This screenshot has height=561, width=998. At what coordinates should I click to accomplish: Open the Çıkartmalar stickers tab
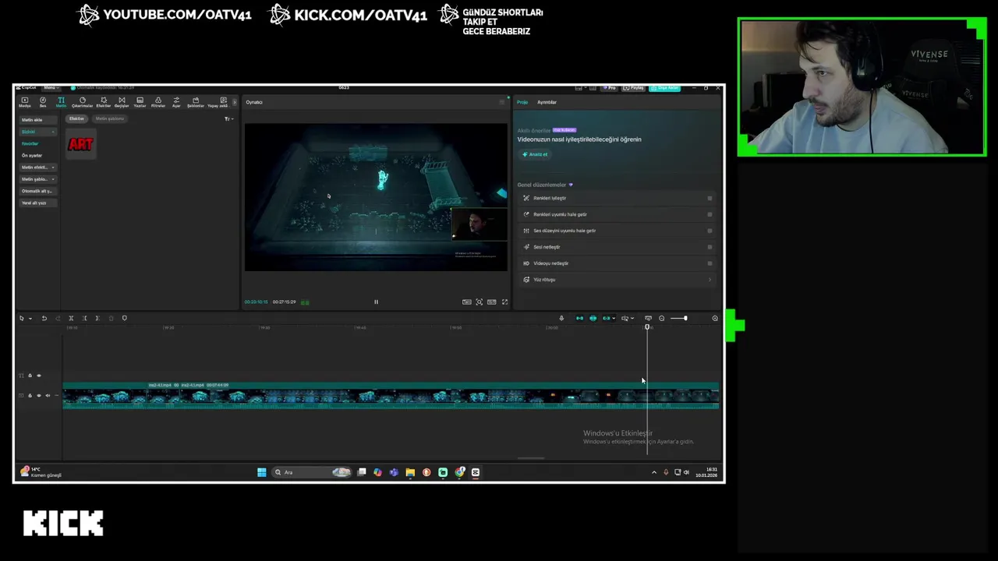(x=82, y=102)
